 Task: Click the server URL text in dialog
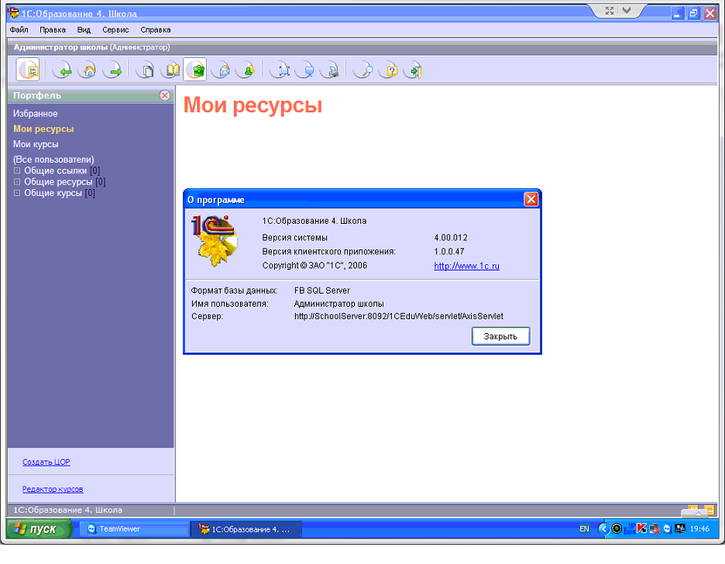click(399, 316)
